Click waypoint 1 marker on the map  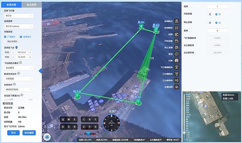pyautogui.click(x=138, y=102)
